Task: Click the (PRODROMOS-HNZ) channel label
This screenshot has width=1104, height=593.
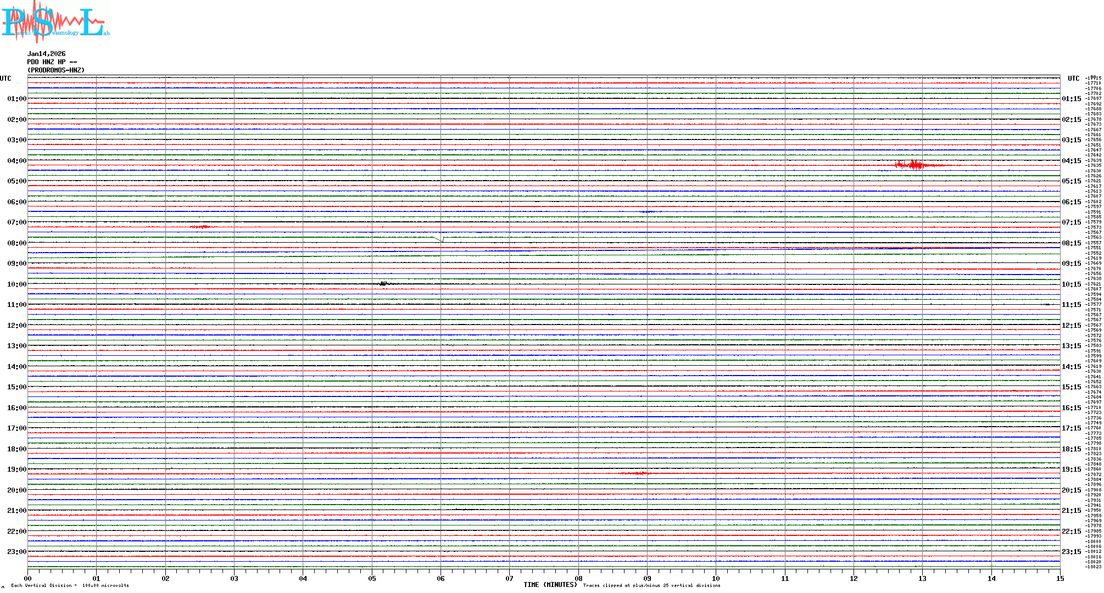Action: click(56, 70)
